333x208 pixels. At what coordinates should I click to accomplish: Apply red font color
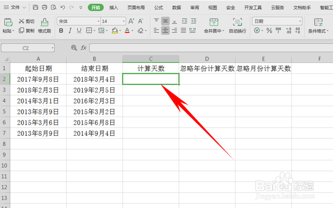(x=127, y=31)
